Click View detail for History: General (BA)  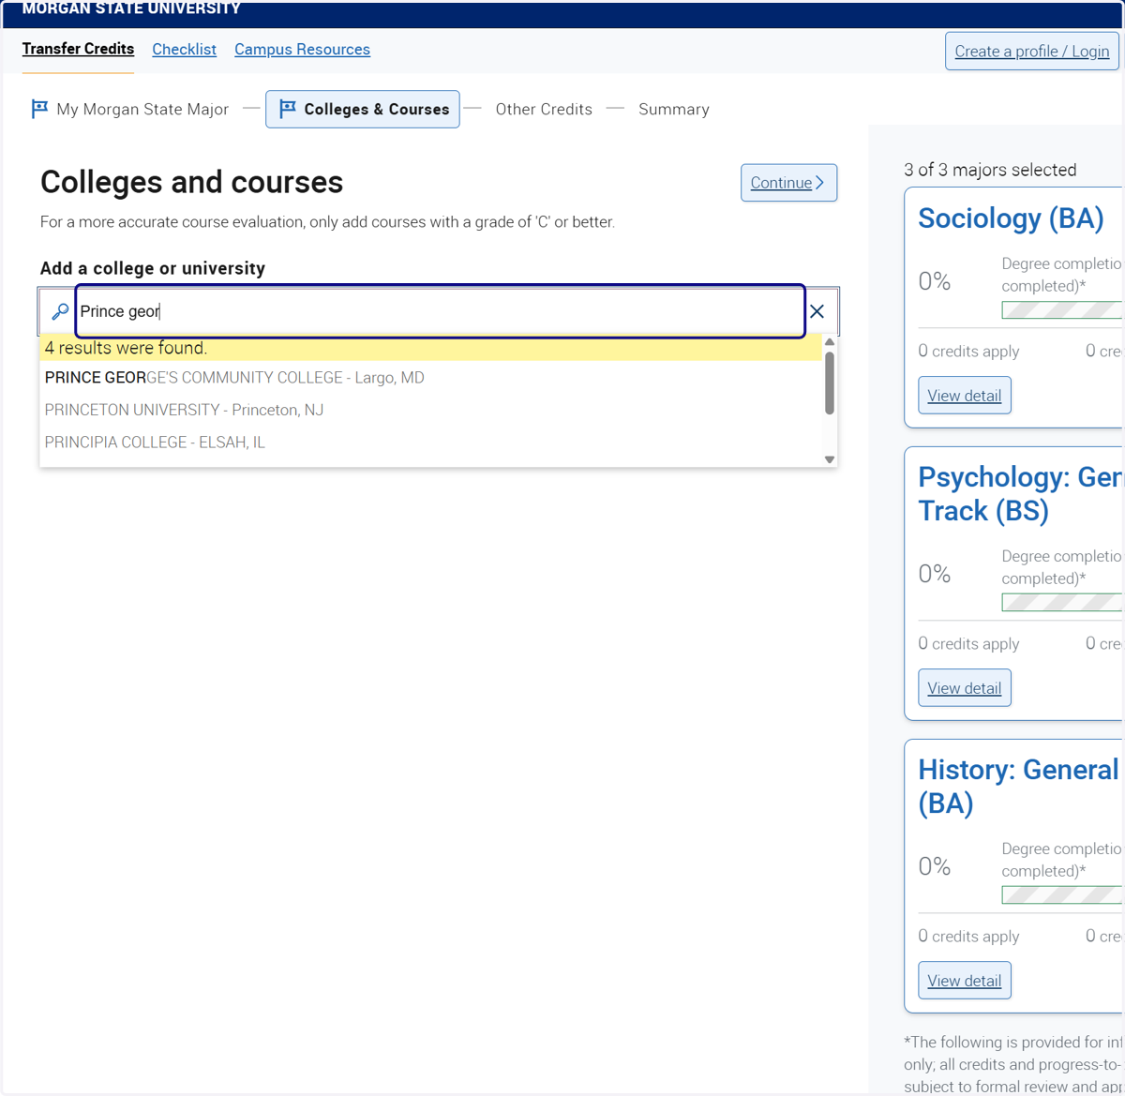point(965,981)
